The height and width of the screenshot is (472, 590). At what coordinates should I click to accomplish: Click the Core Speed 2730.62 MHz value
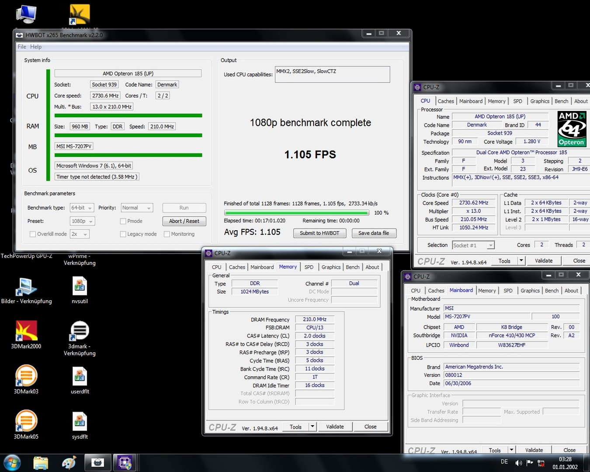click(x=473, y=203)
